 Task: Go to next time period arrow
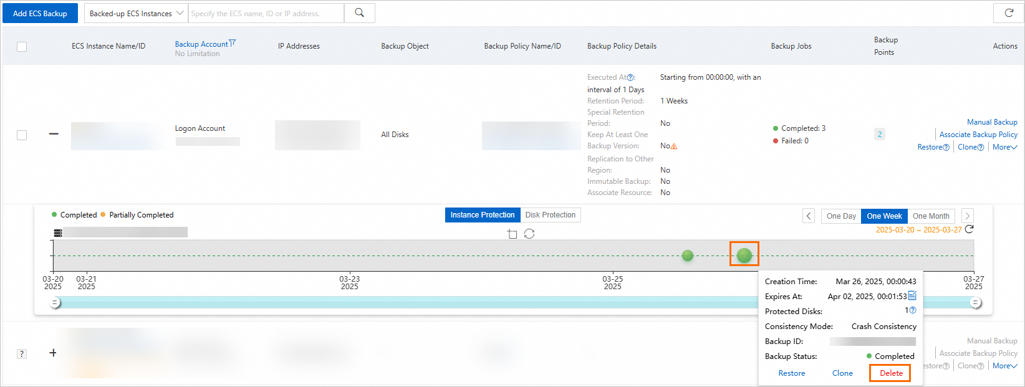point(967,216)
